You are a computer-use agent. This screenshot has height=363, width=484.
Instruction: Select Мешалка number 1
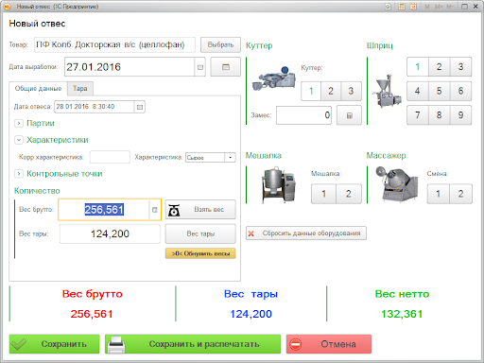pos(323,194)
